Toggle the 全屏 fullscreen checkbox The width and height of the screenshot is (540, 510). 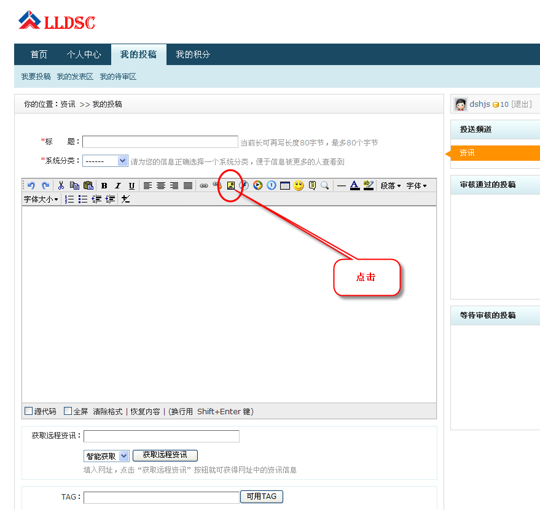pos(68,411)
